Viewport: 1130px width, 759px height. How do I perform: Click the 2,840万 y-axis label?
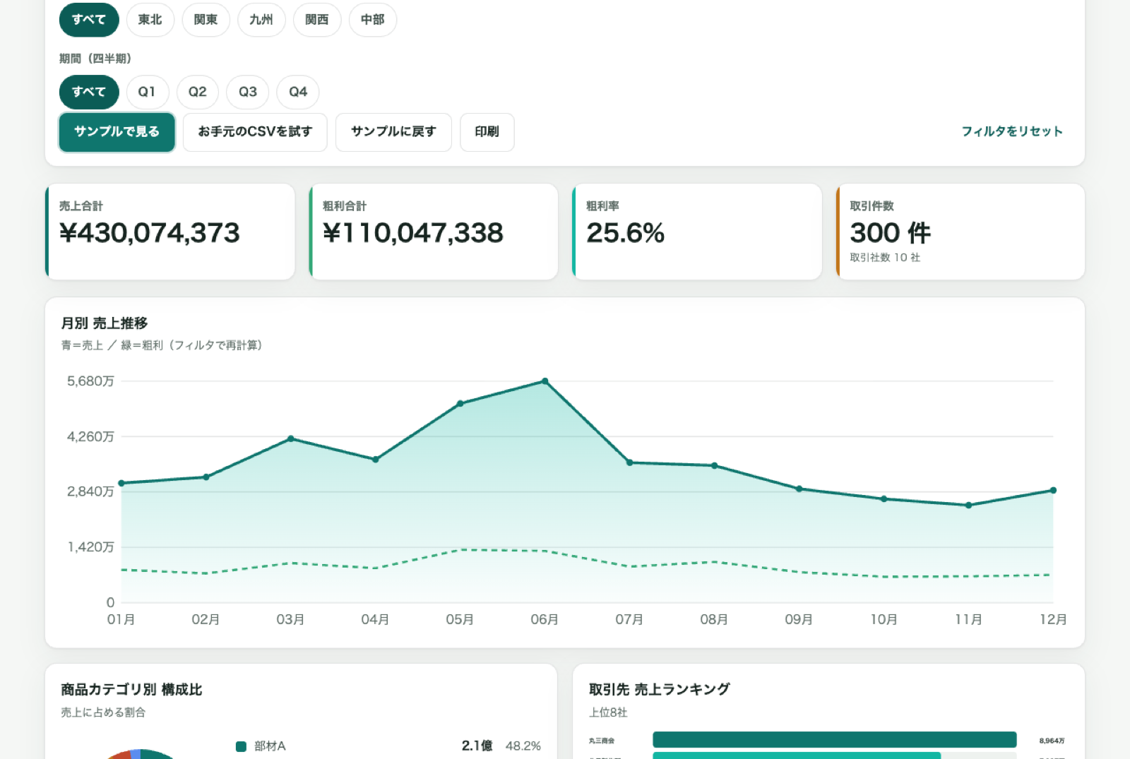point(90,492)
